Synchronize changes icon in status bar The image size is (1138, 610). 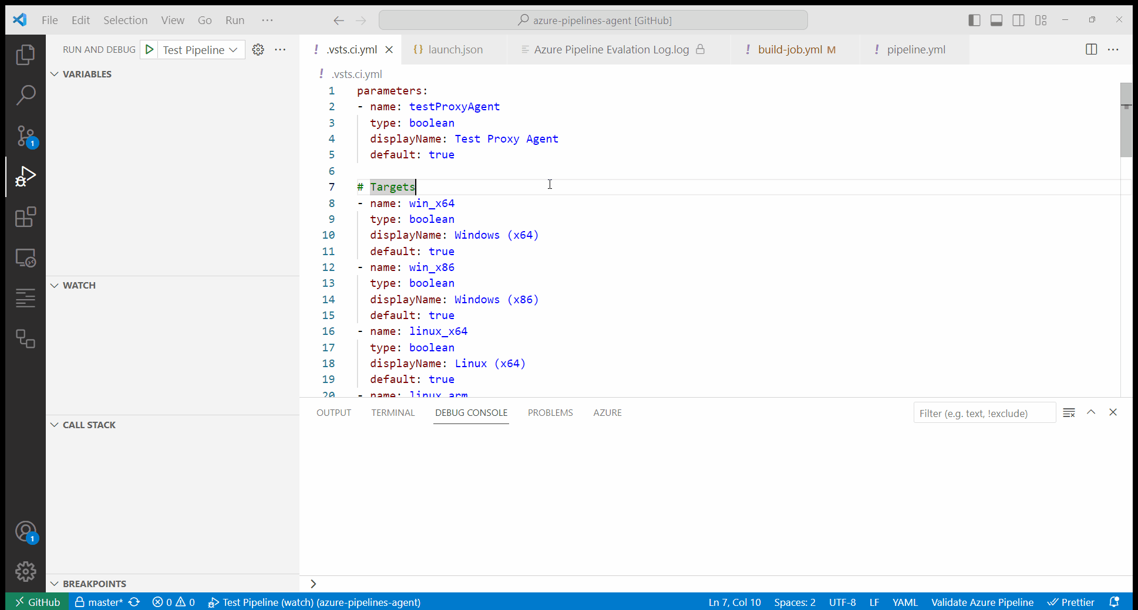pos(134,602)
